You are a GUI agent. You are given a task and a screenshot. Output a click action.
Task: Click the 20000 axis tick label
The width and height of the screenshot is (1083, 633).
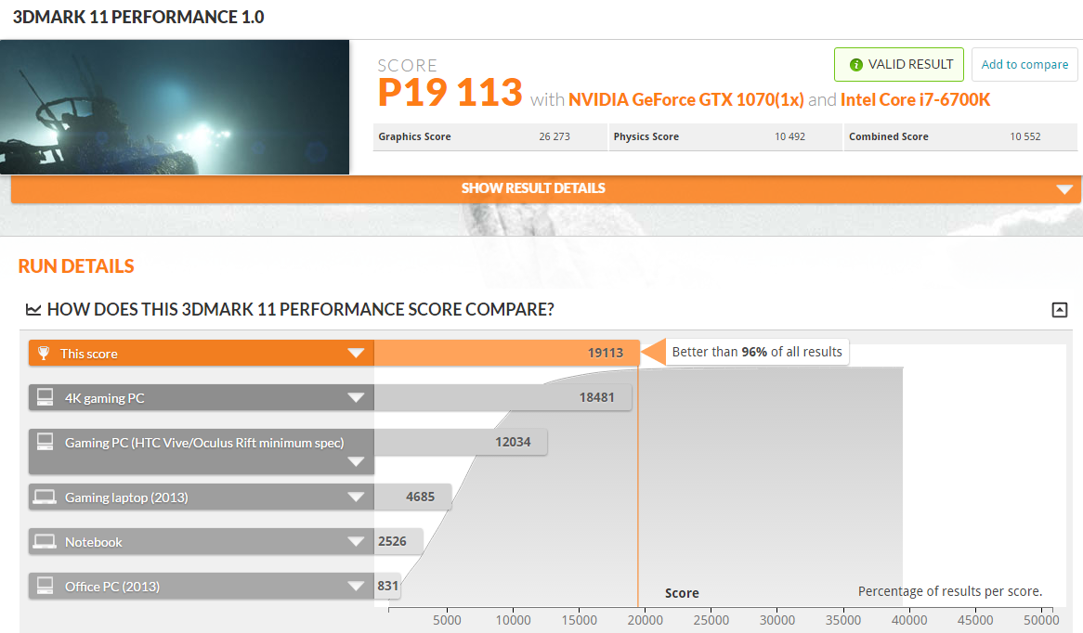(x=646, y=620)
